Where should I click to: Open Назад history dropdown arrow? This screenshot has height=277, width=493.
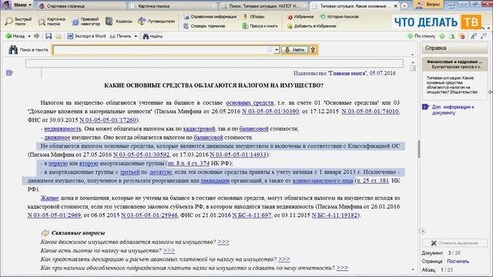click(x=29, y=36)
